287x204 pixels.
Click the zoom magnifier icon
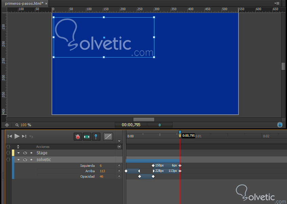click(17, 125)
